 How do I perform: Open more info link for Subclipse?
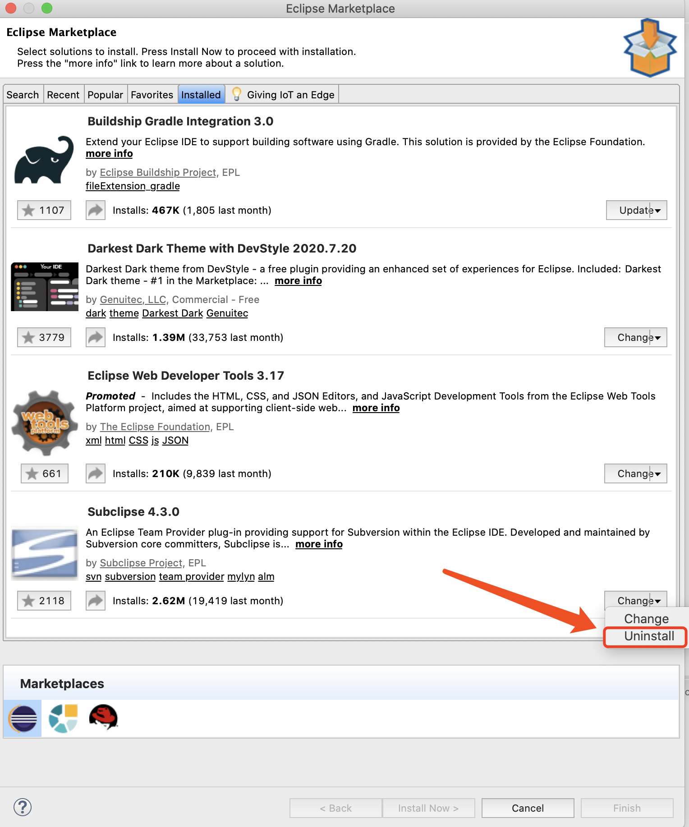[319, 544]
